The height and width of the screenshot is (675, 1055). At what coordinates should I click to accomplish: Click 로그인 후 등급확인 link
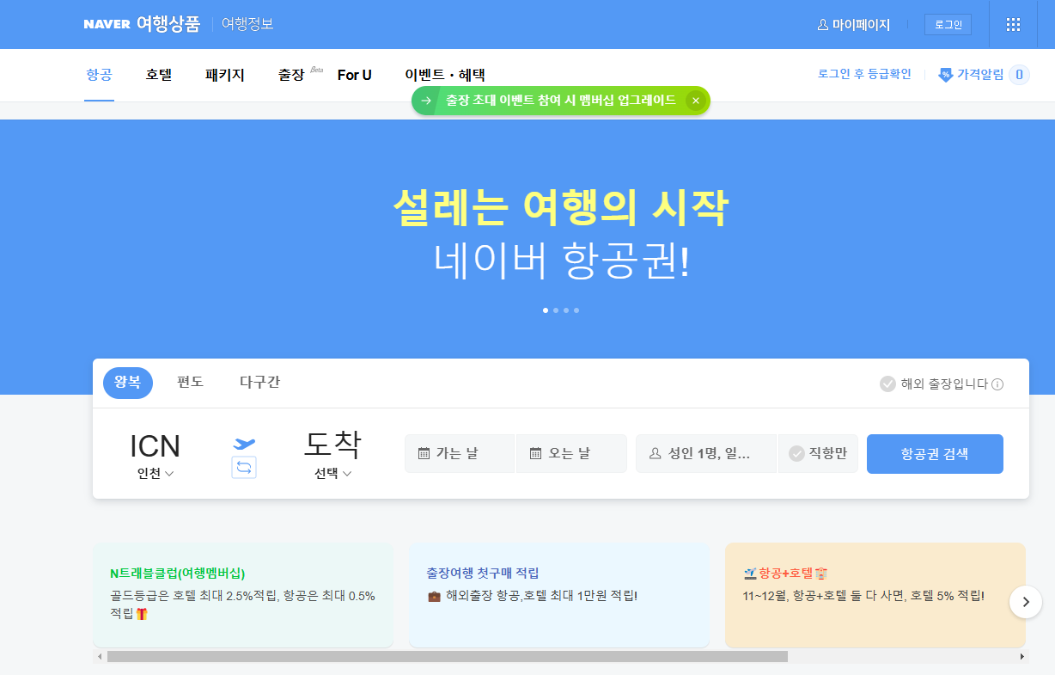[864, 74]
